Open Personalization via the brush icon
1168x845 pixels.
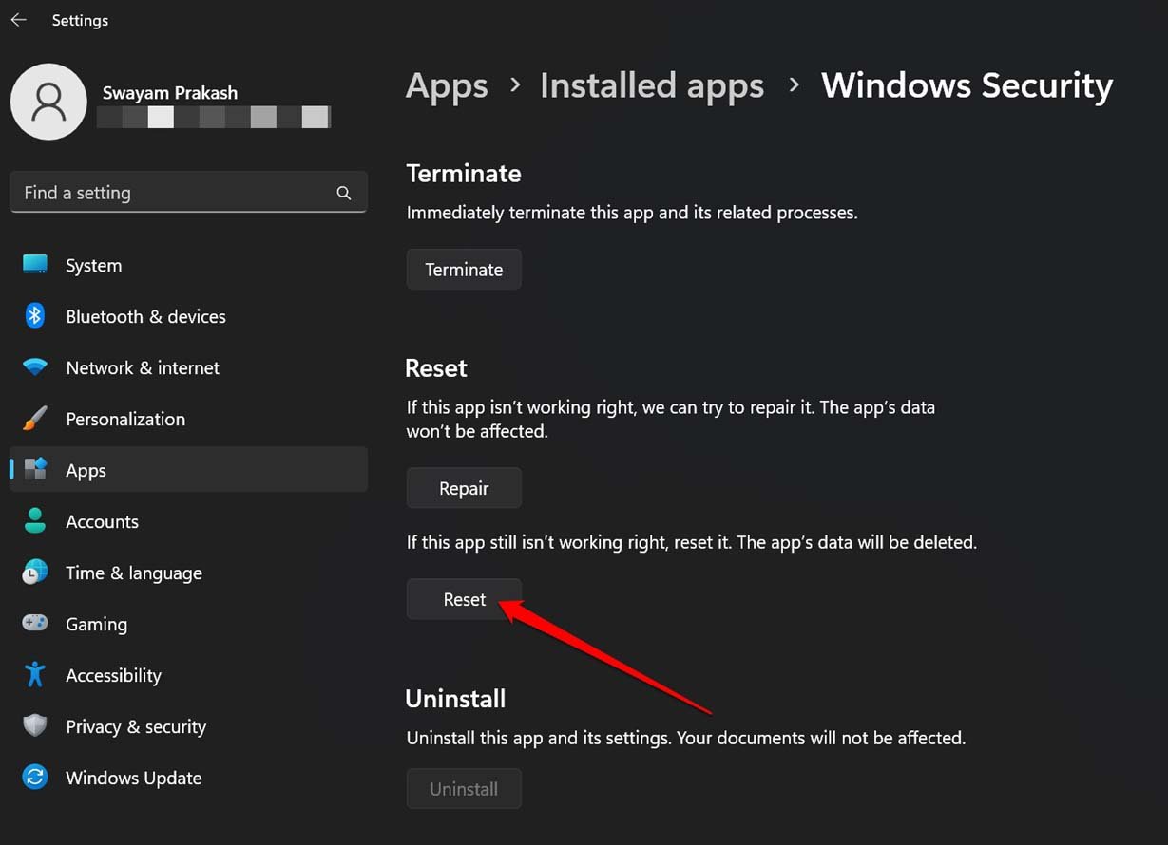34,419
